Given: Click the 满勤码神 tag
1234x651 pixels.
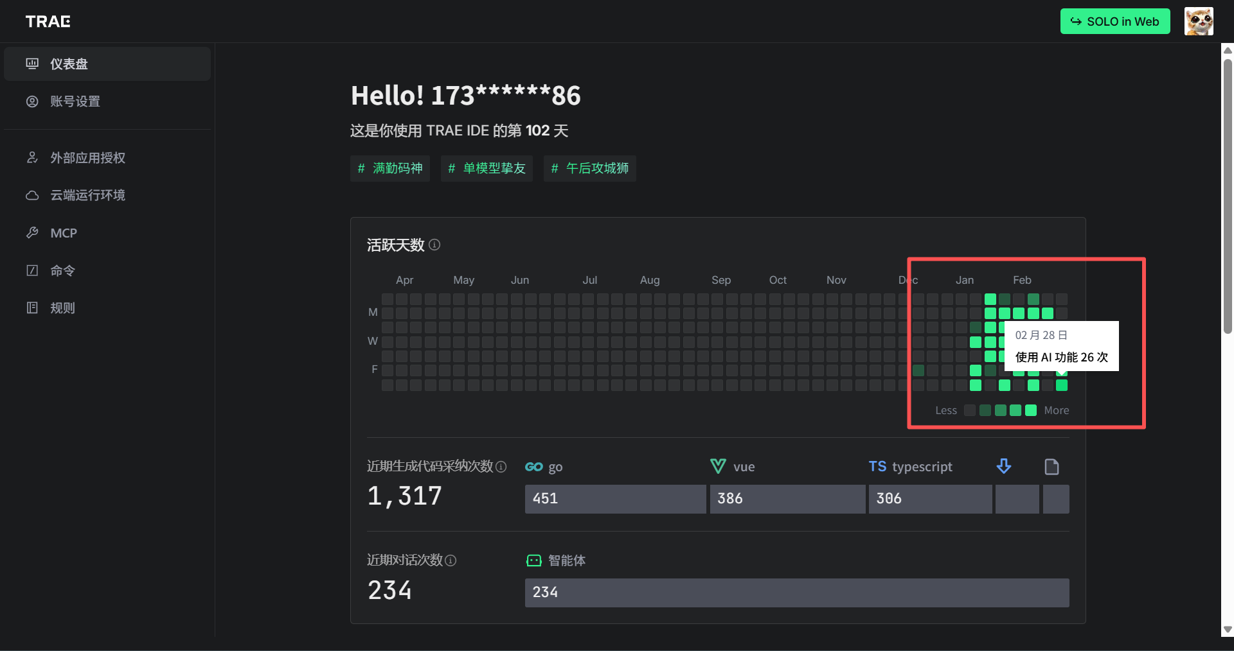Looking at the screenshot, I should [x=390, y=168].
